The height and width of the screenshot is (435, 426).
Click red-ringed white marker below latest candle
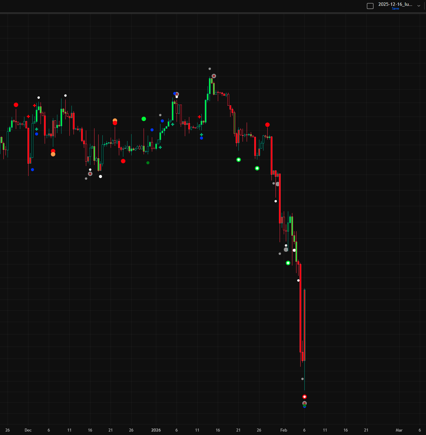(304, 397)
